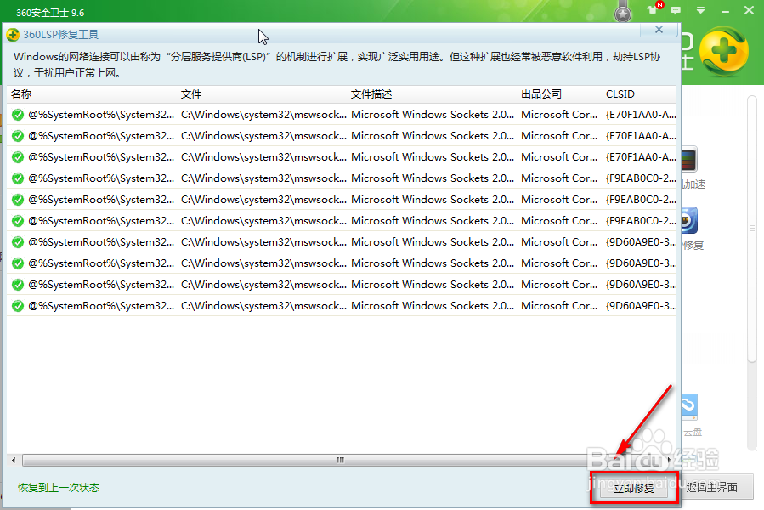
Task: Click the 出品公司 column header
Action: [x=560, y=94]
